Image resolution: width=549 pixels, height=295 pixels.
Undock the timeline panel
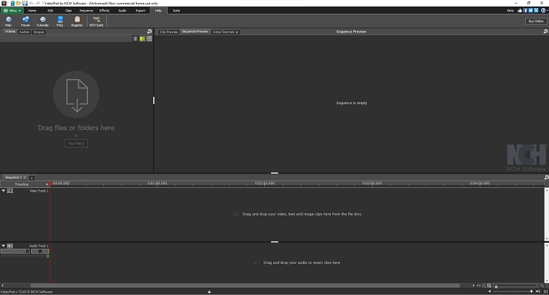click(546, 177)
